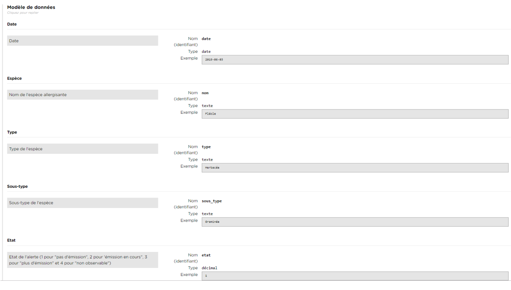Click the 'Etat' field heading
This screenshot has height=290, width=511.
[x=11, y=240]
